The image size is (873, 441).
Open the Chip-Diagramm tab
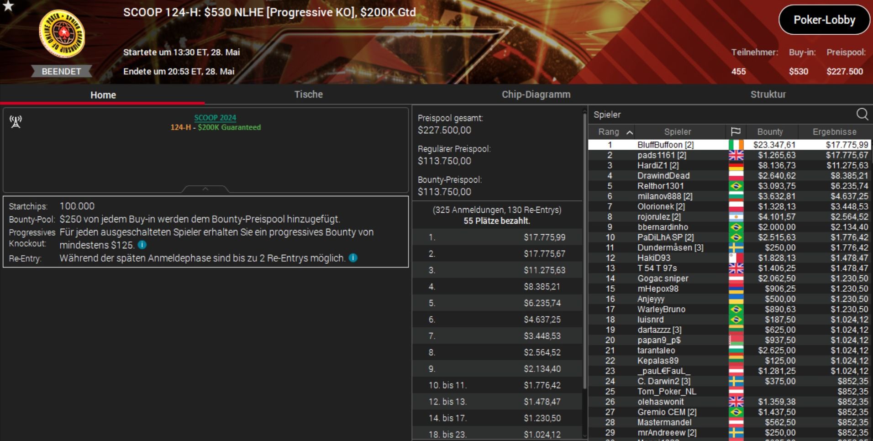(536, 94)
